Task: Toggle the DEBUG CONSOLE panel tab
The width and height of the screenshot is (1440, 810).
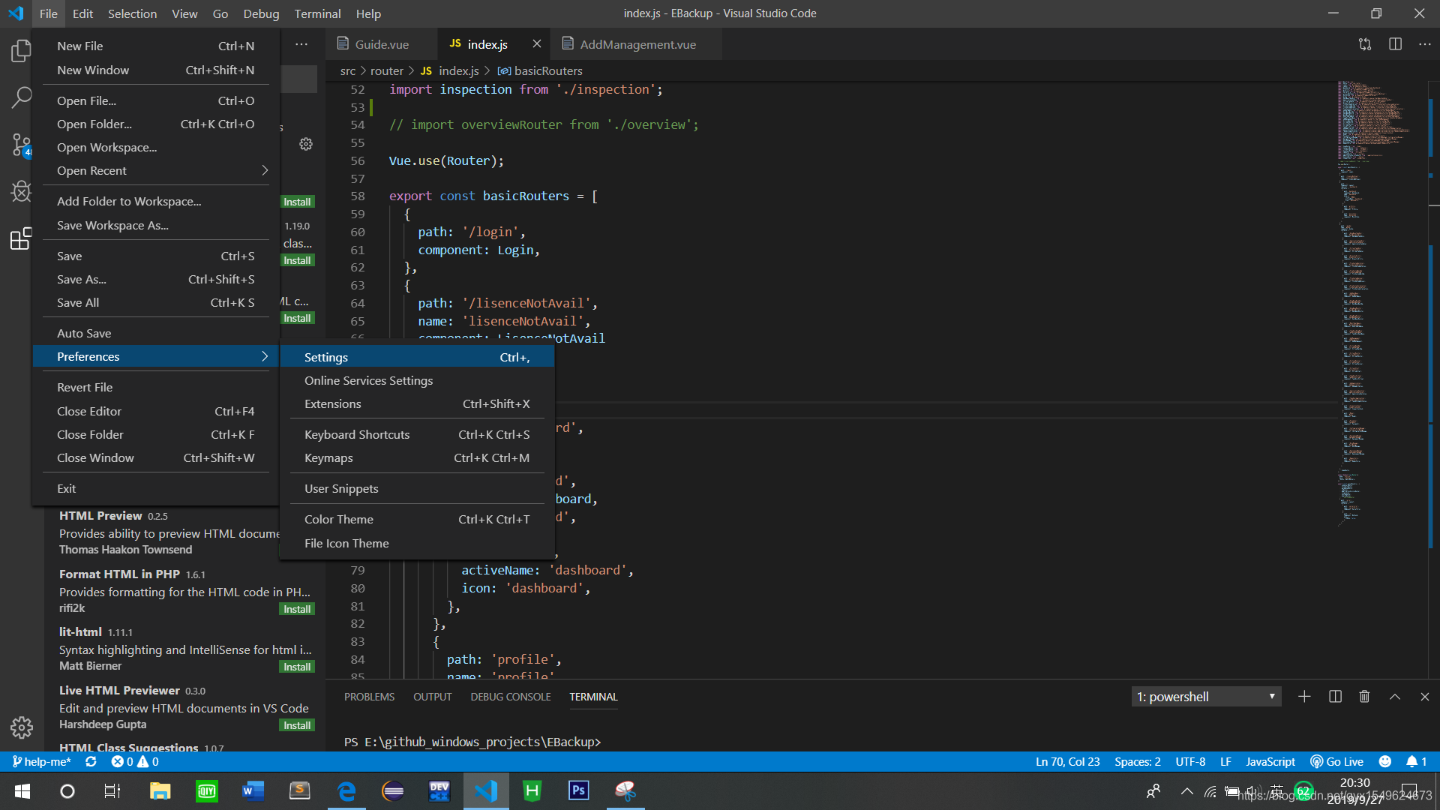Action: [x=511, y=696]
